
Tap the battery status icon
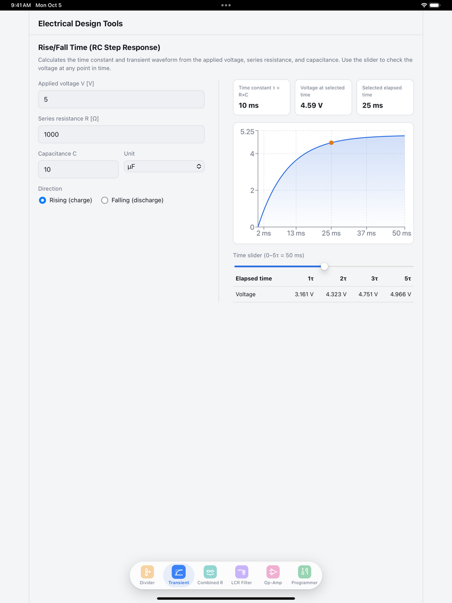[435, 5]
